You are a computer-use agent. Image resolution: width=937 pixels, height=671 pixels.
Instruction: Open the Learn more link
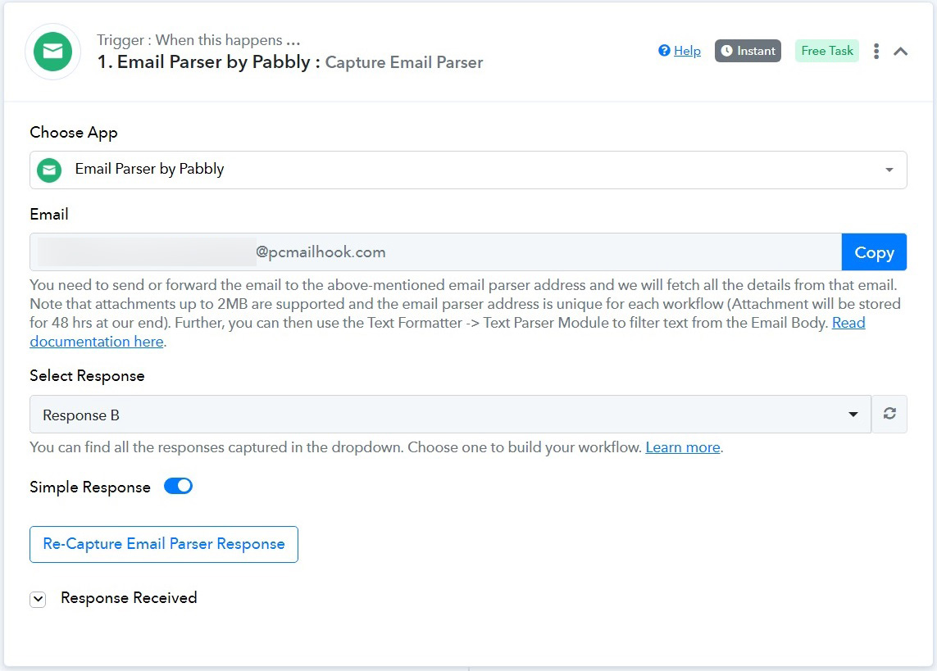coord(682,447)
